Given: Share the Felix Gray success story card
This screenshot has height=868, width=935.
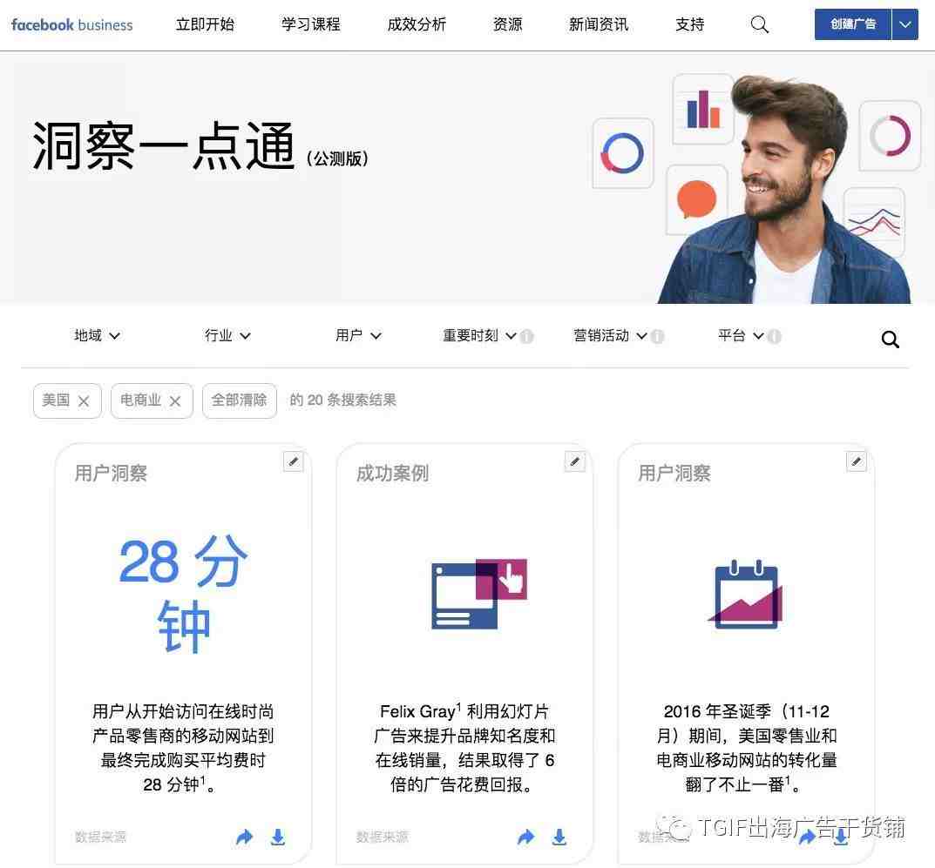Looking at the screenshot, I should [526, 837].
